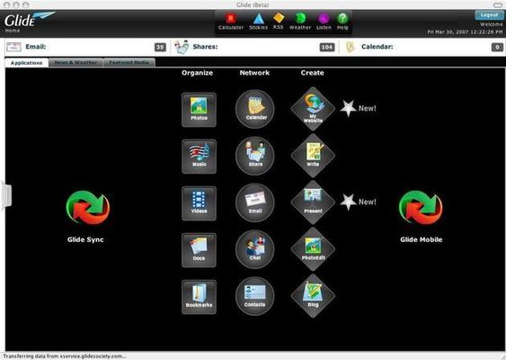Viewport: 506px width, 360px height.
Task: Launch the My Website creator icon
Action: [x=313, y=109]
